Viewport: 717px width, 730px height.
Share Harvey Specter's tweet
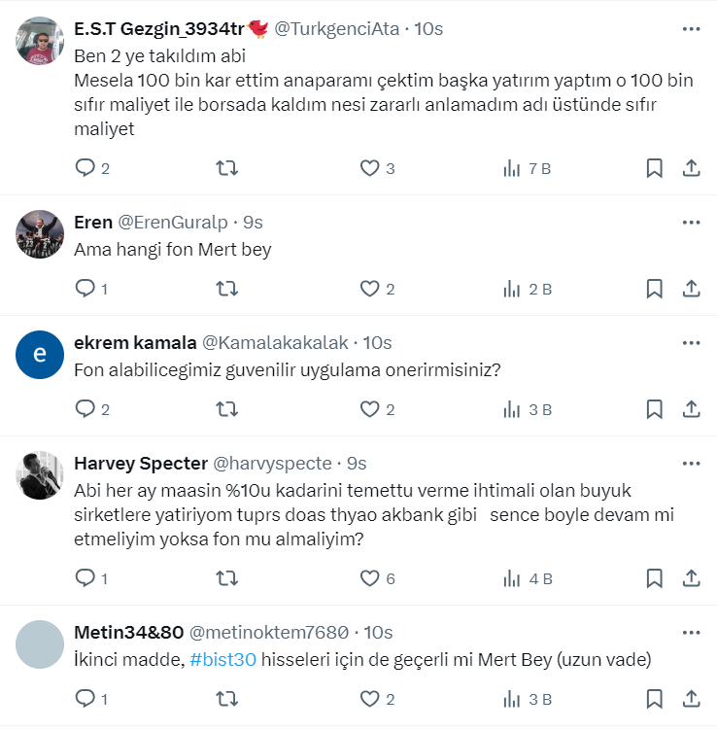(692, 578)
